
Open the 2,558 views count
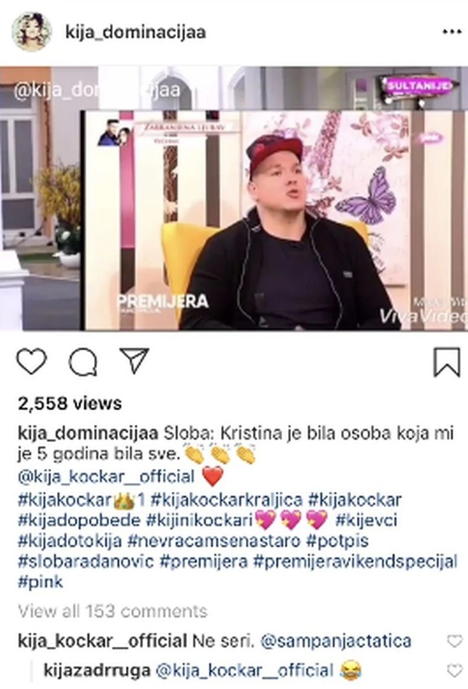point(69,403)
